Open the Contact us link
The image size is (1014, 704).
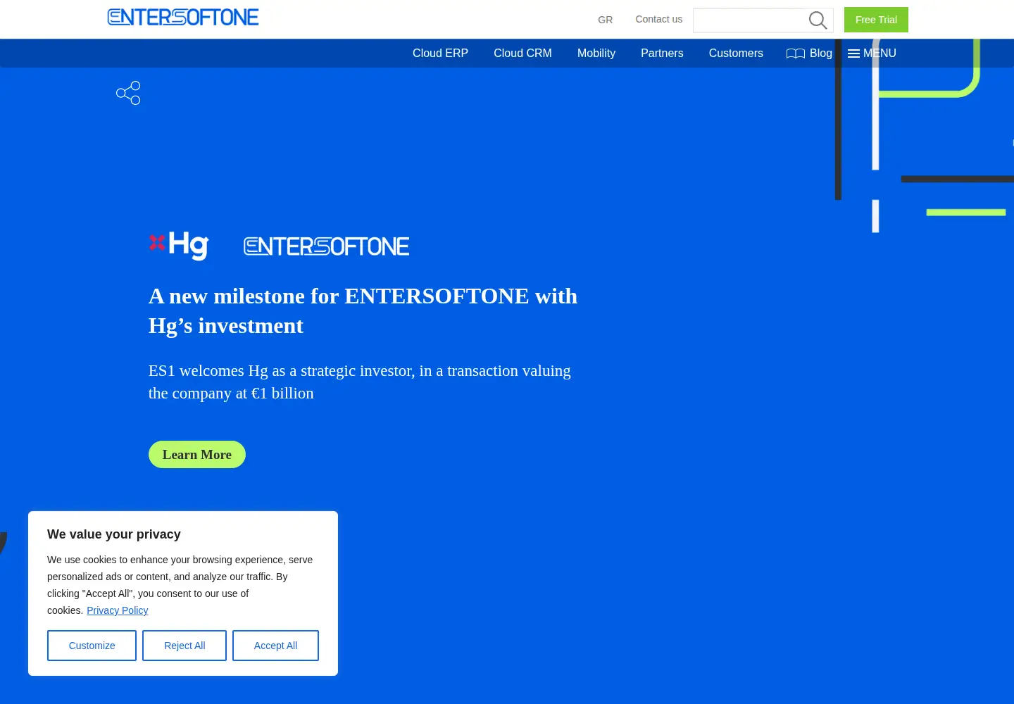[659, 19]
